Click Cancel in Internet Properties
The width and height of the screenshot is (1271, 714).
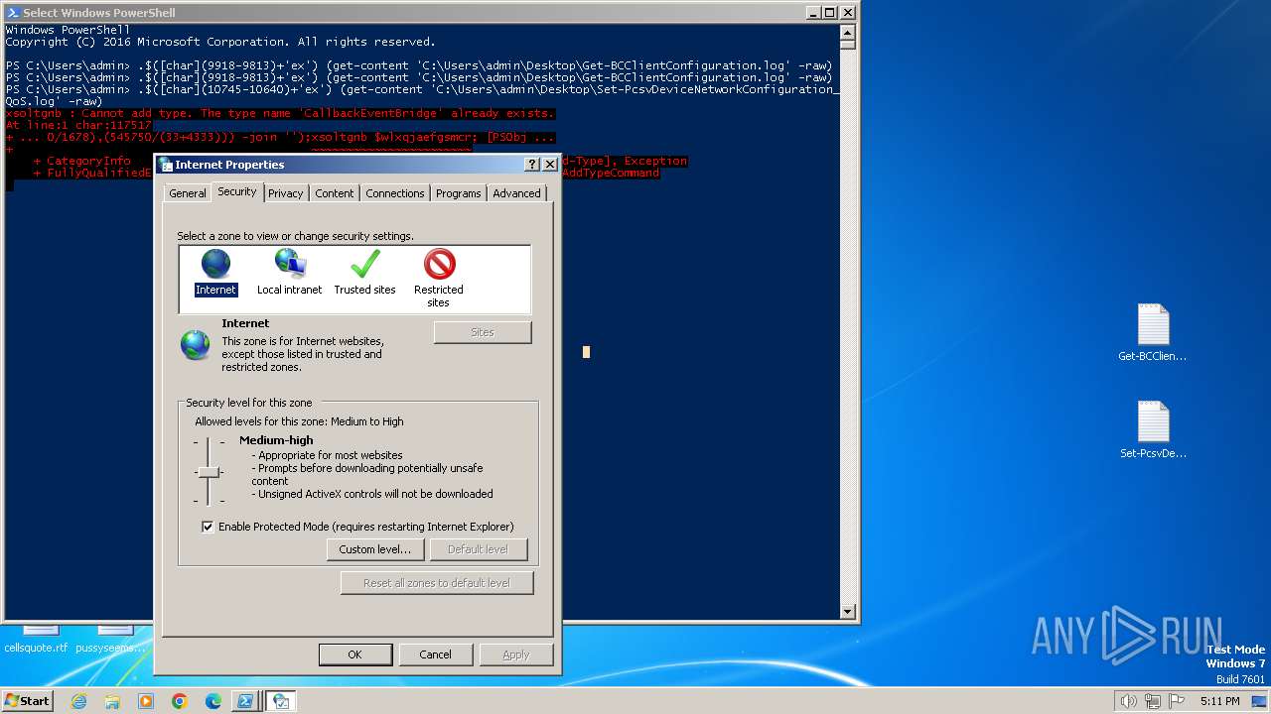[435, 654]
